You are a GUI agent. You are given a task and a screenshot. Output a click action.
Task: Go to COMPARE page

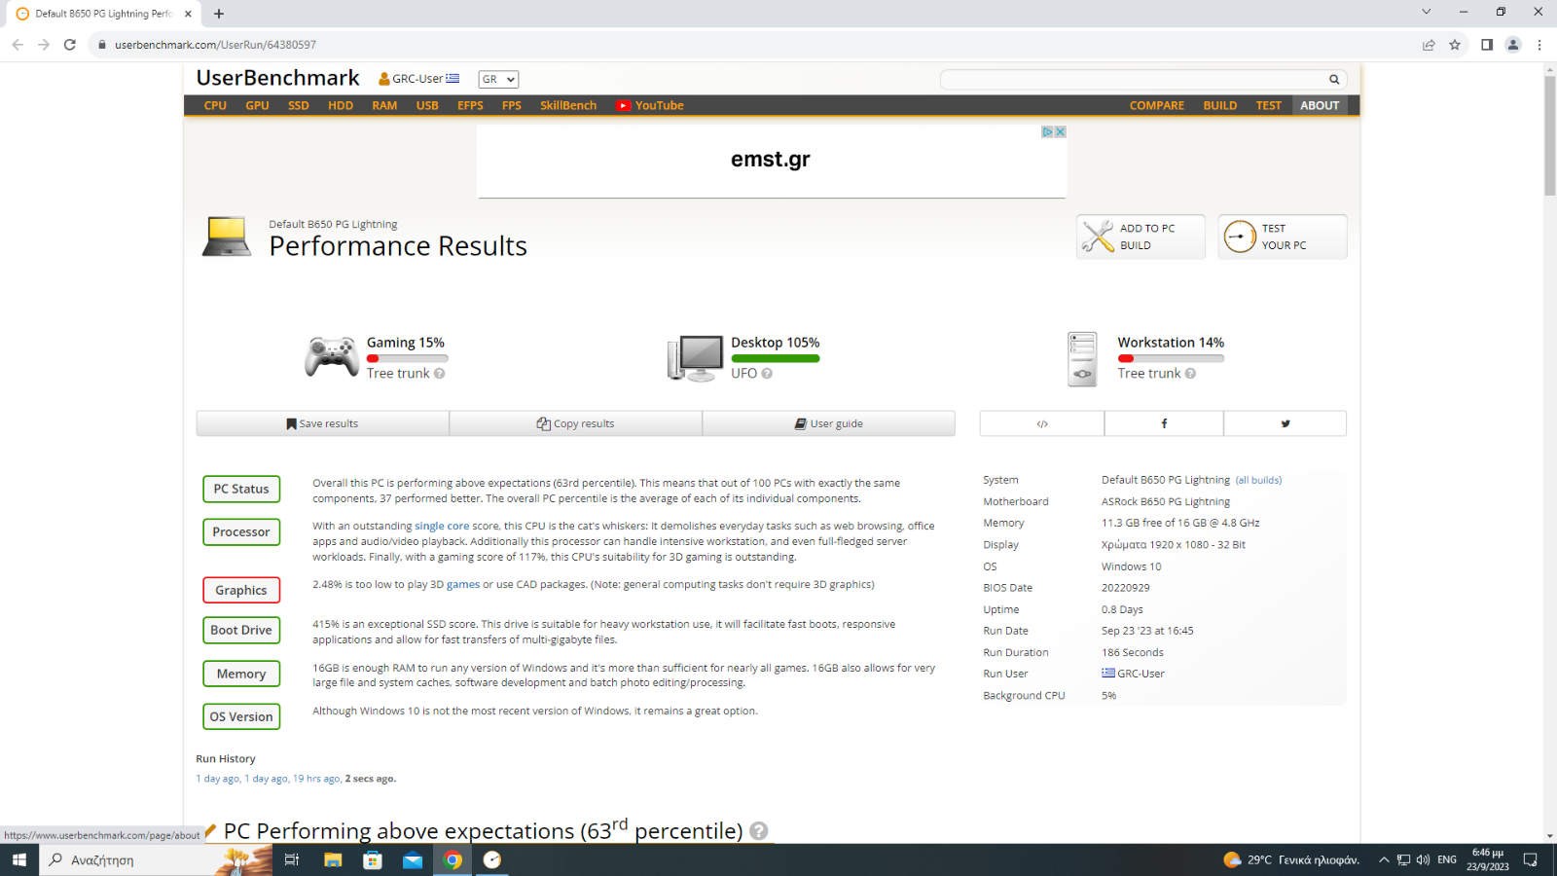[x=1157, y=105]
